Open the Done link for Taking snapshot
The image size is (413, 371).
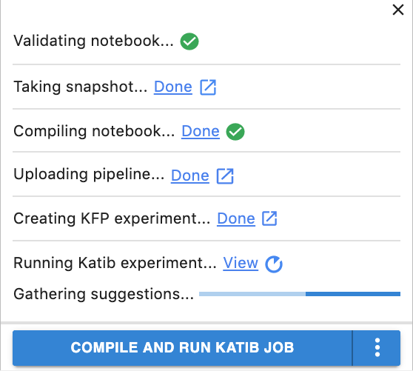[x=173, y=87]
